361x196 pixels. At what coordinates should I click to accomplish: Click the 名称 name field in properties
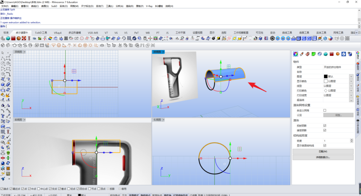(338, 72)
